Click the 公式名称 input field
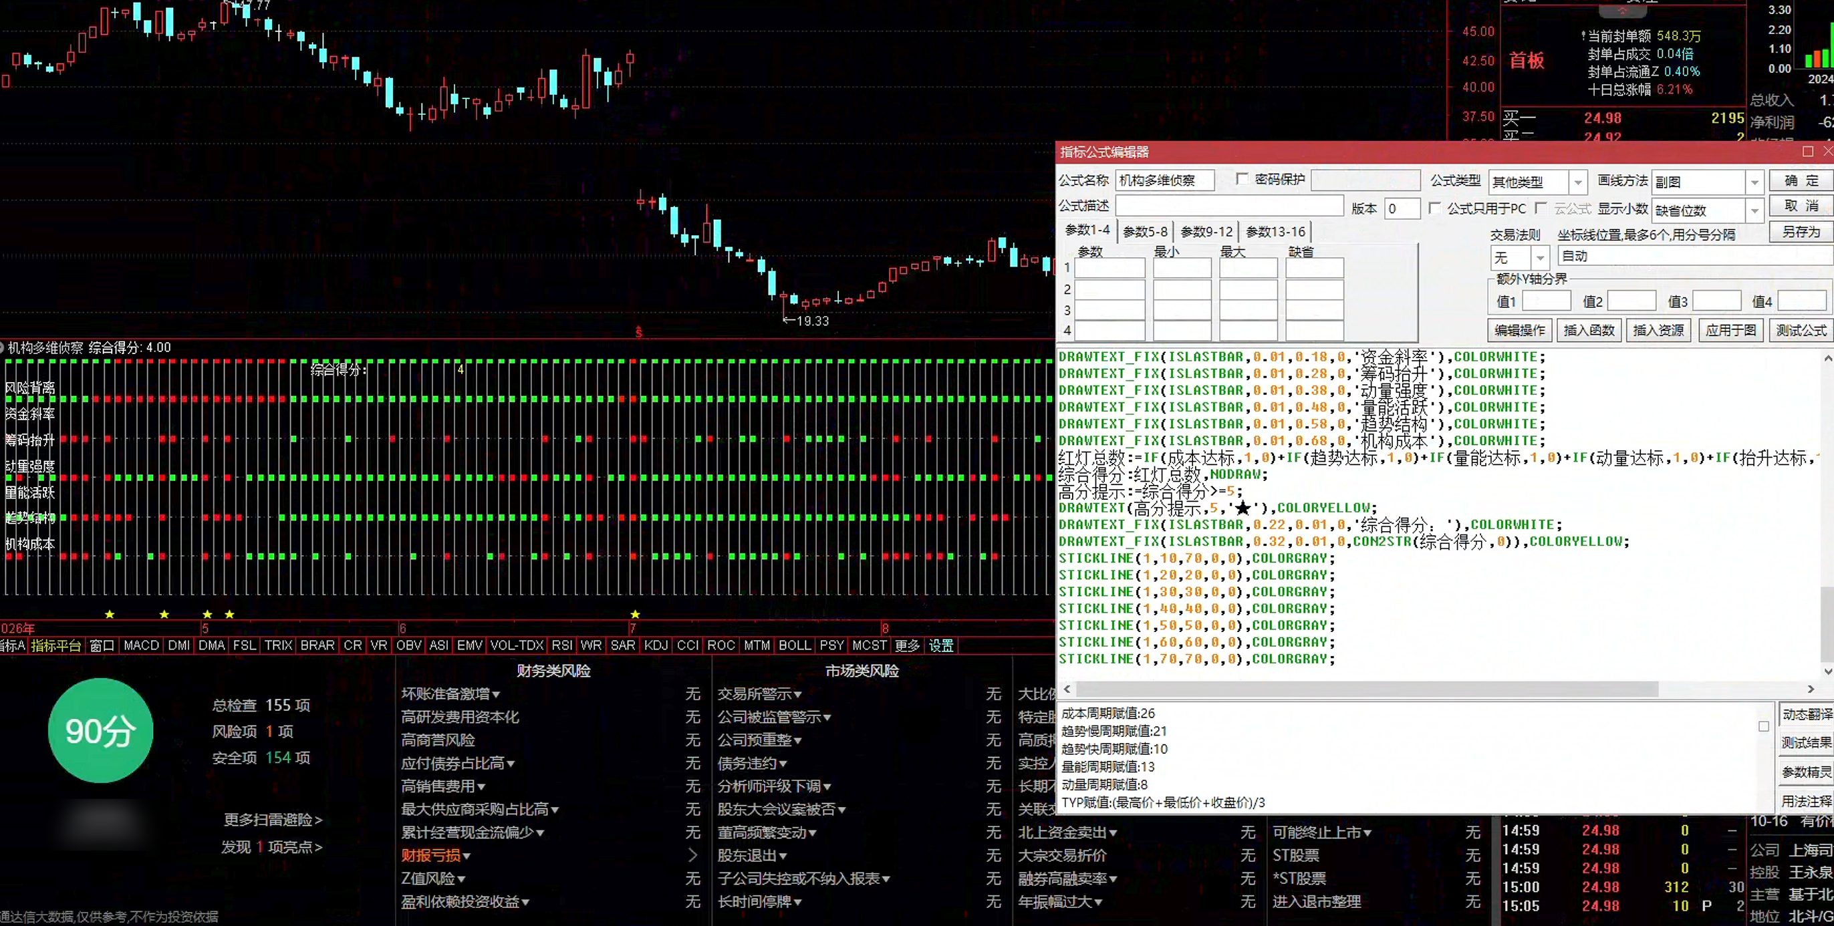Viewport: 1834px width, 926px height. click(1165, 181)
